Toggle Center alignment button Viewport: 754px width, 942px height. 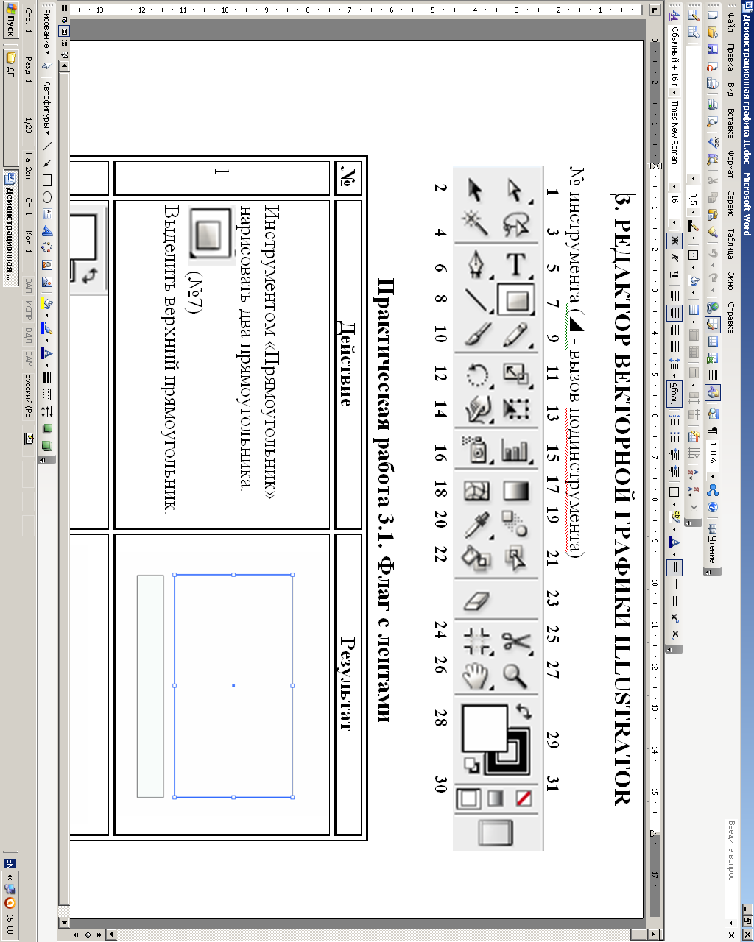[x=674, y=313]
